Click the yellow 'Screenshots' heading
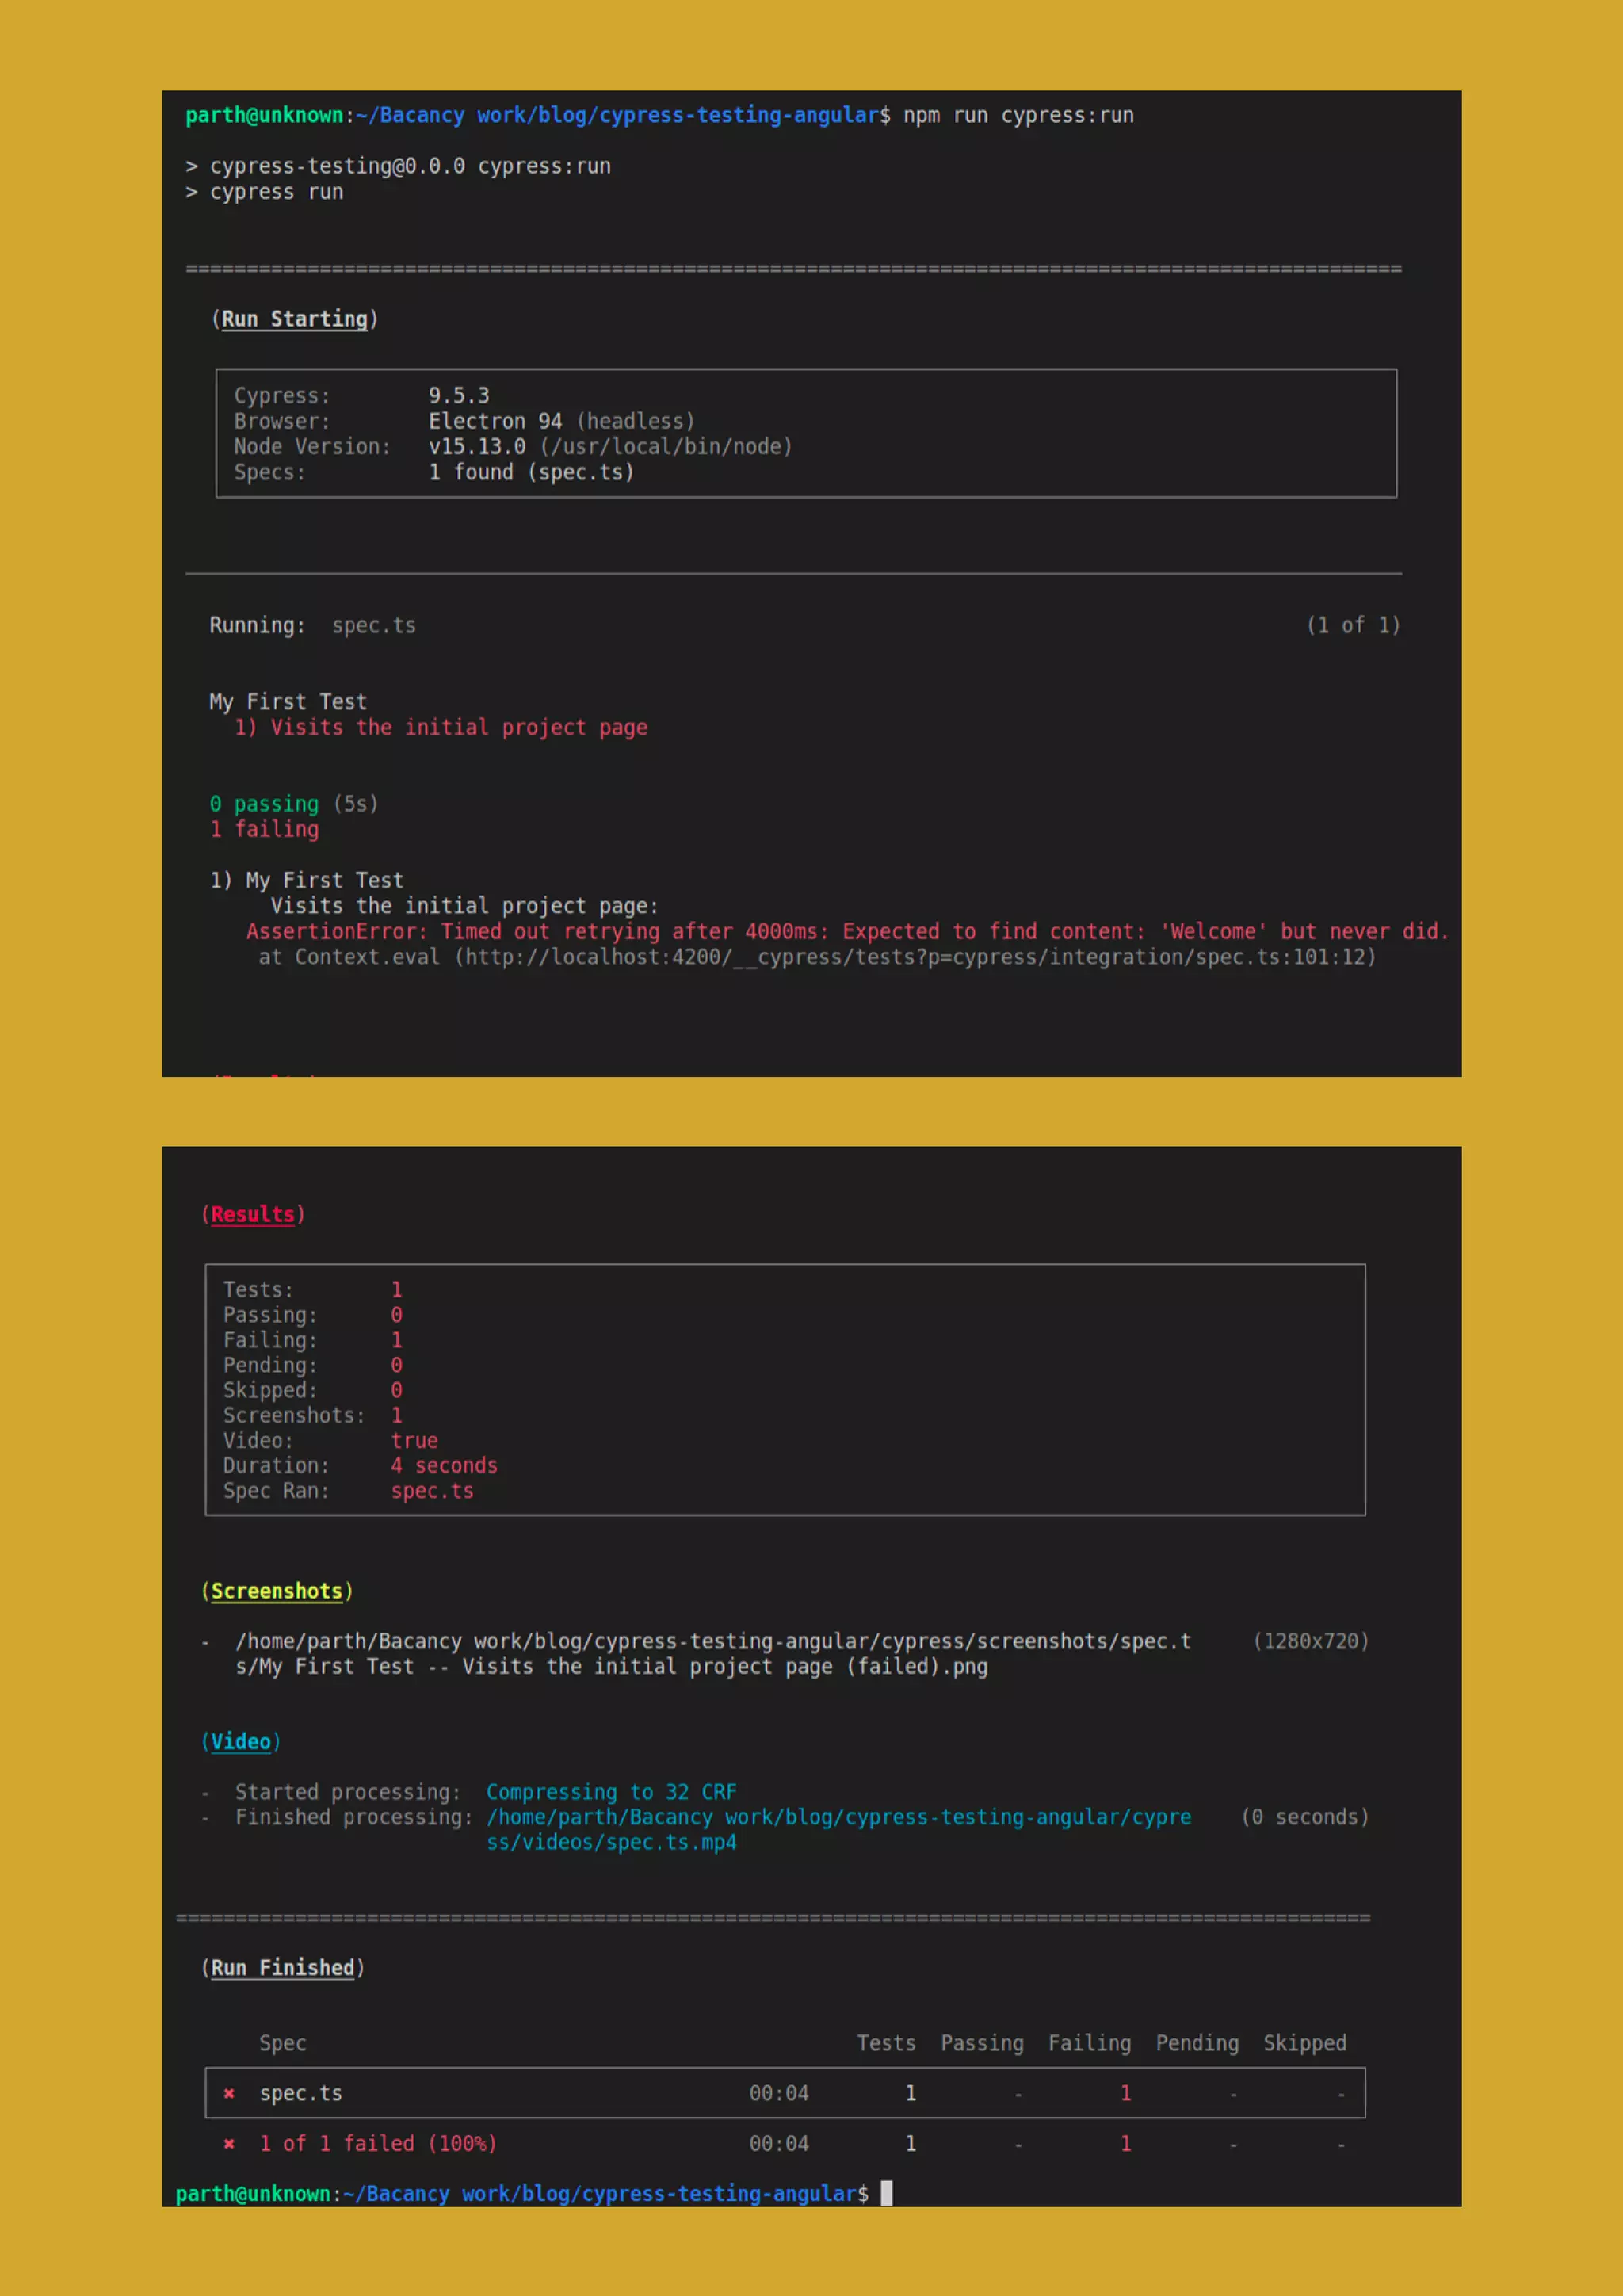 (x=276, y=1591)
